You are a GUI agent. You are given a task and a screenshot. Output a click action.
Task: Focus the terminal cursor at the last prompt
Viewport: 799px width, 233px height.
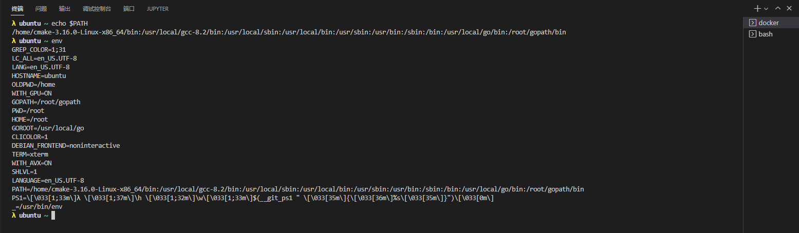53,216
